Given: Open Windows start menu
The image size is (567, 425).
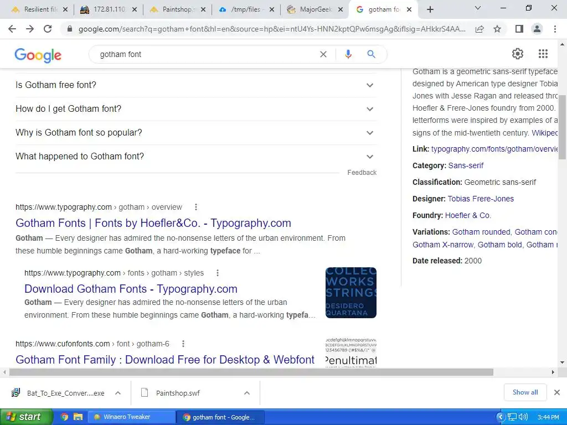Looking at the screenshot, I should pyautogui.click(x=25, y=417).
